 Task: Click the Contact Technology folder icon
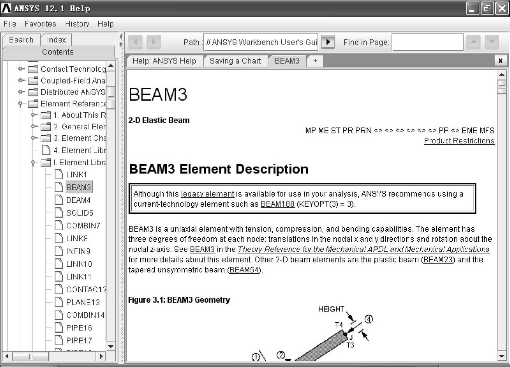point(34,69)
